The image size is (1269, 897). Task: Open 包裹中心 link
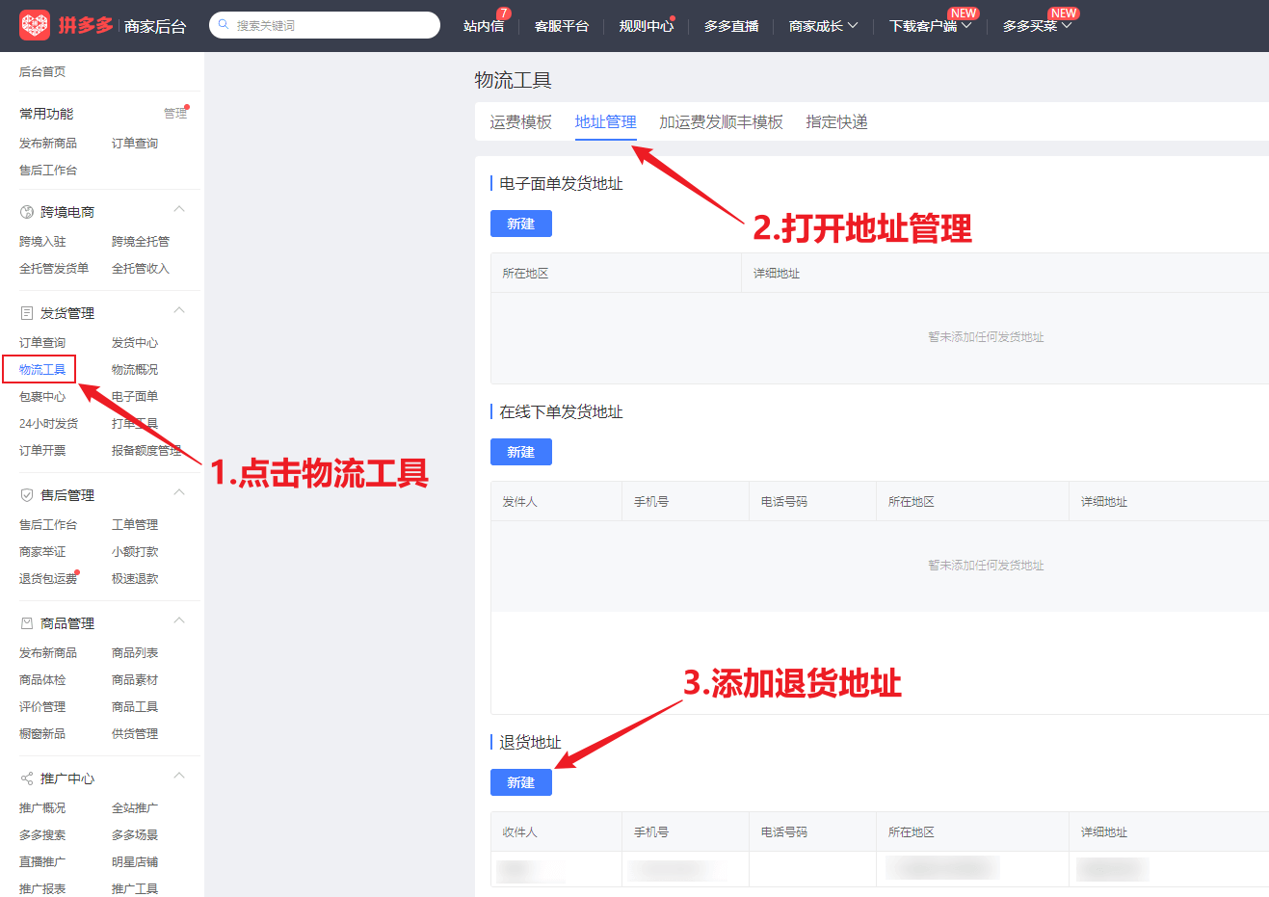click(x=42, y=397)
